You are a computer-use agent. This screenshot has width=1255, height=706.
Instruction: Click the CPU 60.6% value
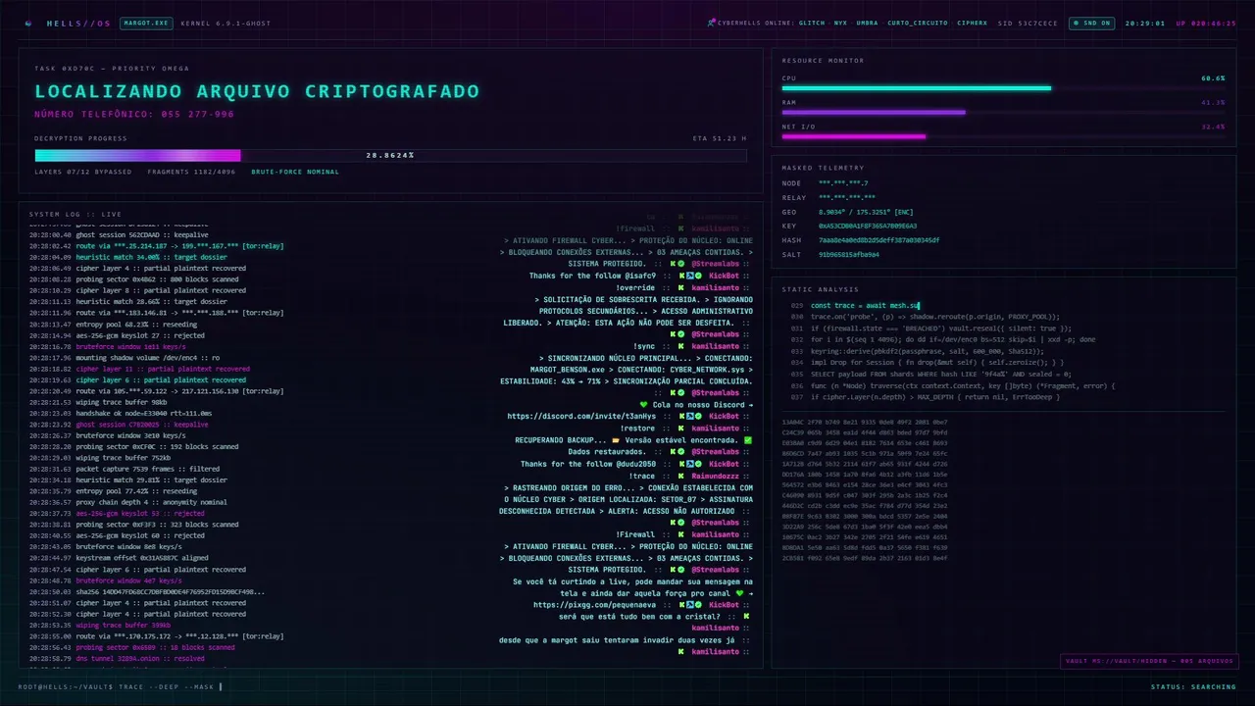pyautogui.click(x=1213, y=77)
